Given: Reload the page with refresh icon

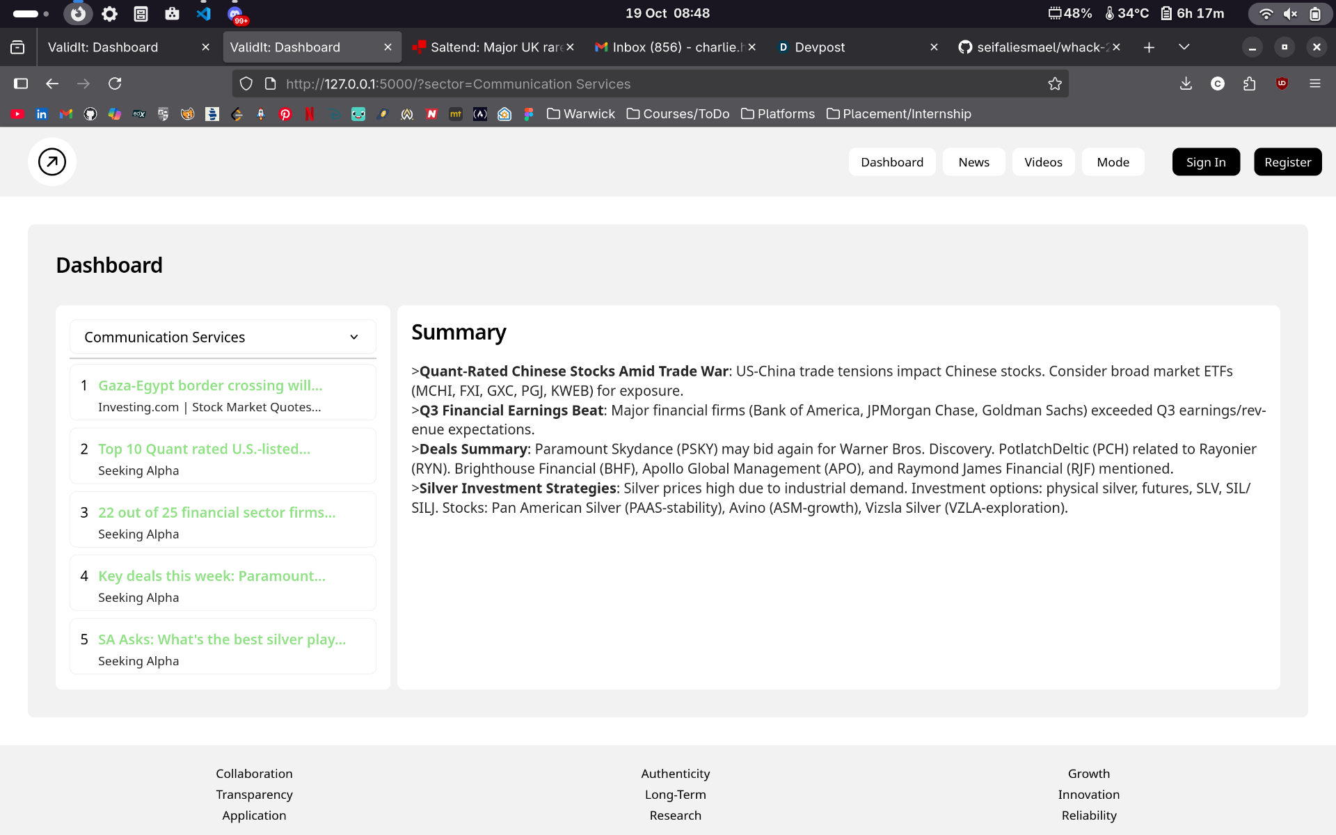Looking at the screenshot, I should tap(115, 84).
